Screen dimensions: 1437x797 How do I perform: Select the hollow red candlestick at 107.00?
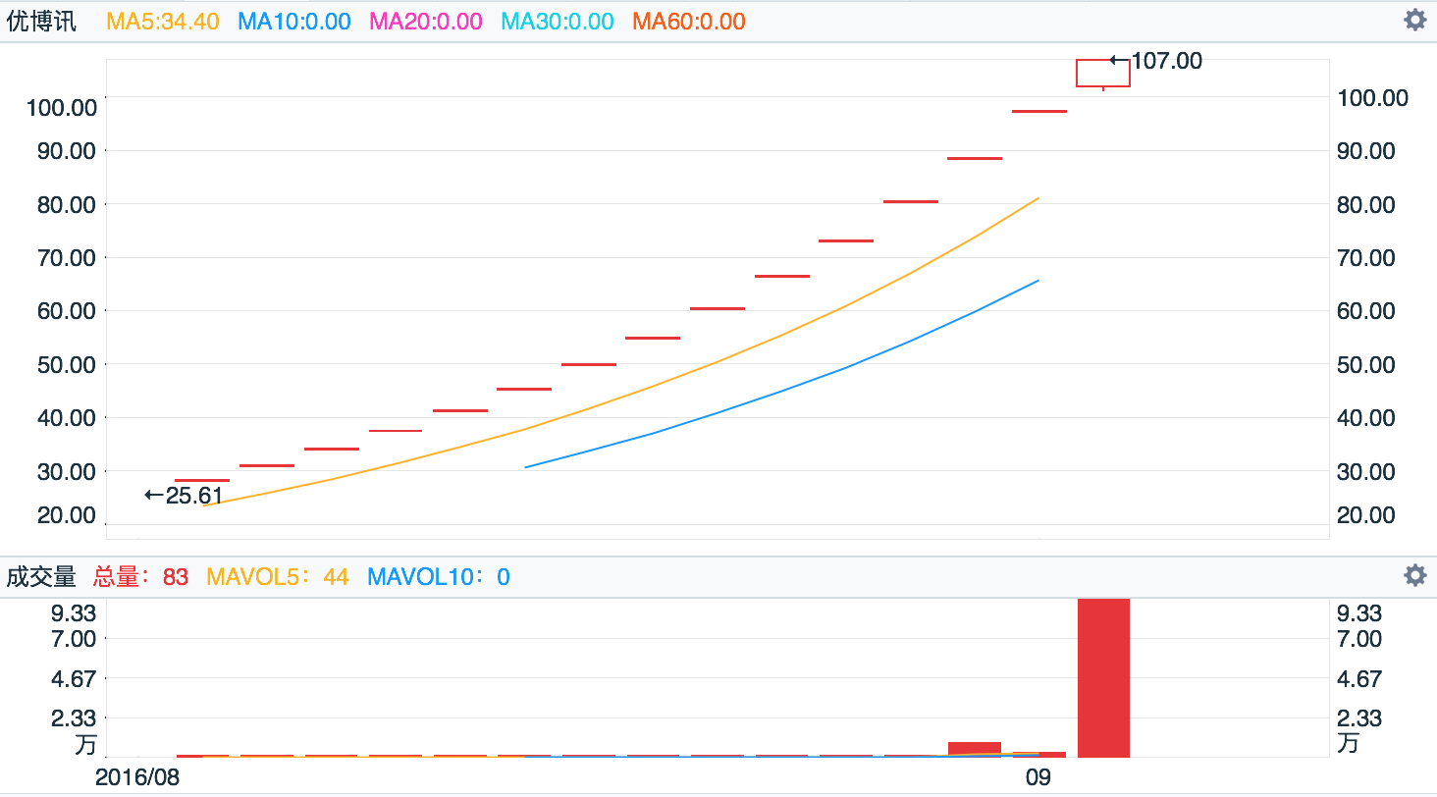[1103, 74]
